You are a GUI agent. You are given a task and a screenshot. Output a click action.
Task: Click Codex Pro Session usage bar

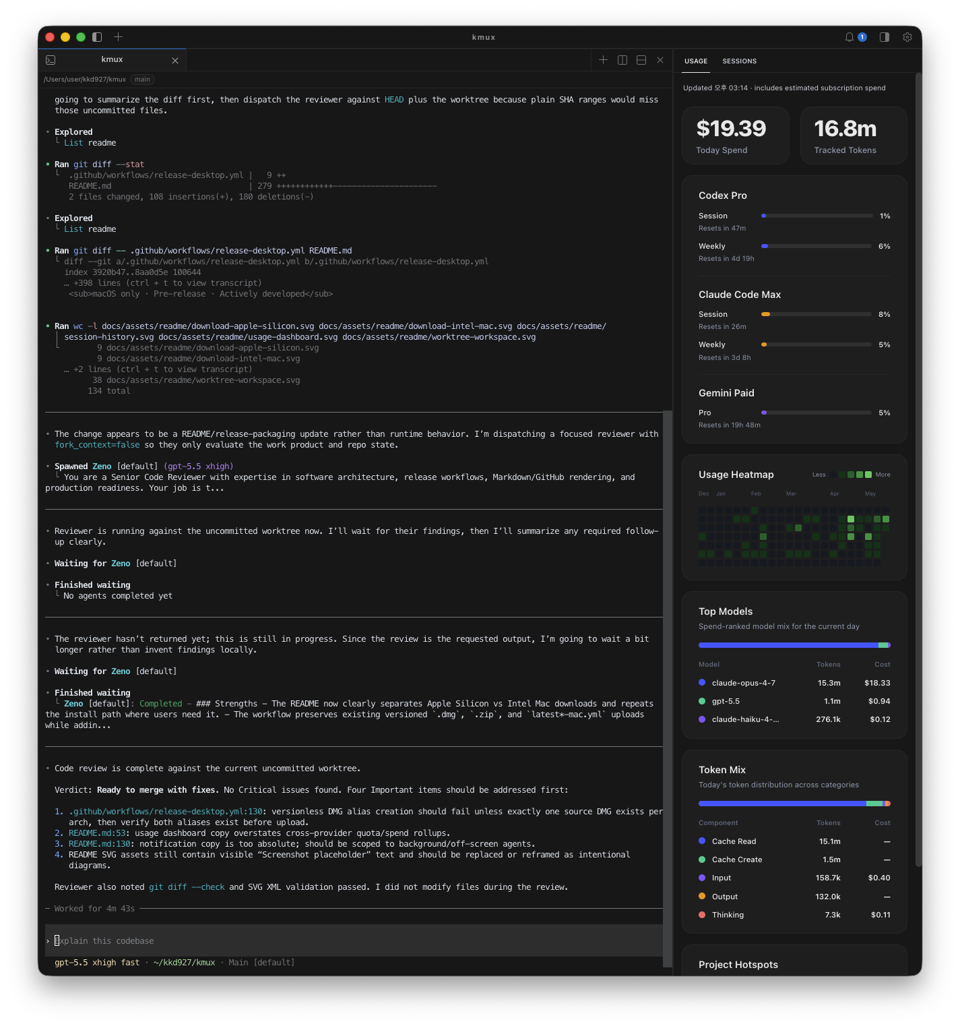coord(817,216)
